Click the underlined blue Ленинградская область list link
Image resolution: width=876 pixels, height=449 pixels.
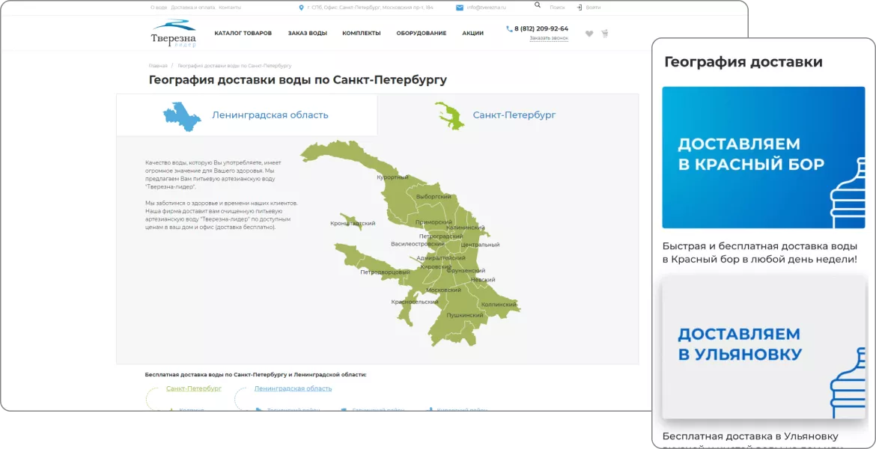(293, 388)
